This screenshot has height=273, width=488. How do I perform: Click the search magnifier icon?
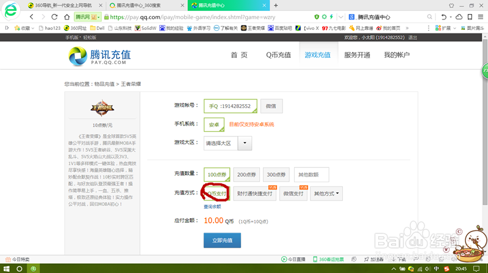[x=429, y=17]
